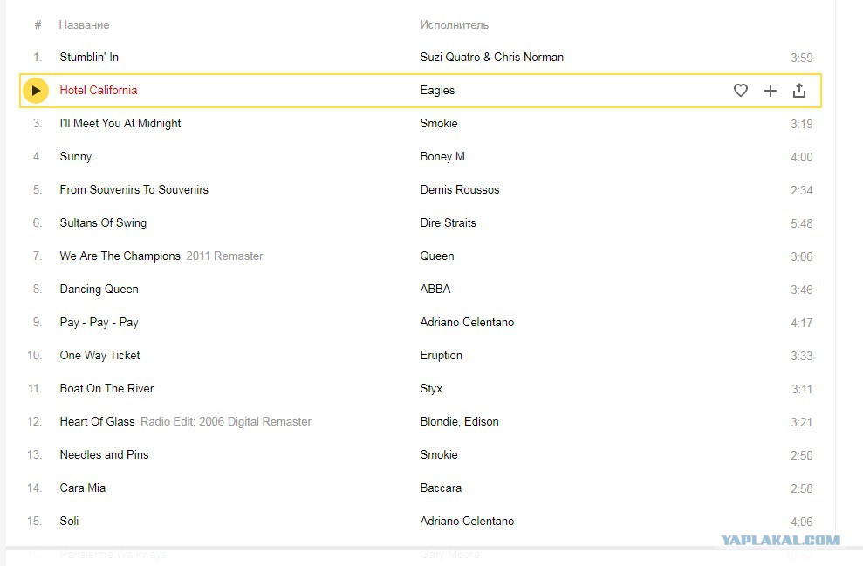The height and width of the screenshot is (566, 863).
Task: Click the Исполнитель column header
Action: coord(454,24)
